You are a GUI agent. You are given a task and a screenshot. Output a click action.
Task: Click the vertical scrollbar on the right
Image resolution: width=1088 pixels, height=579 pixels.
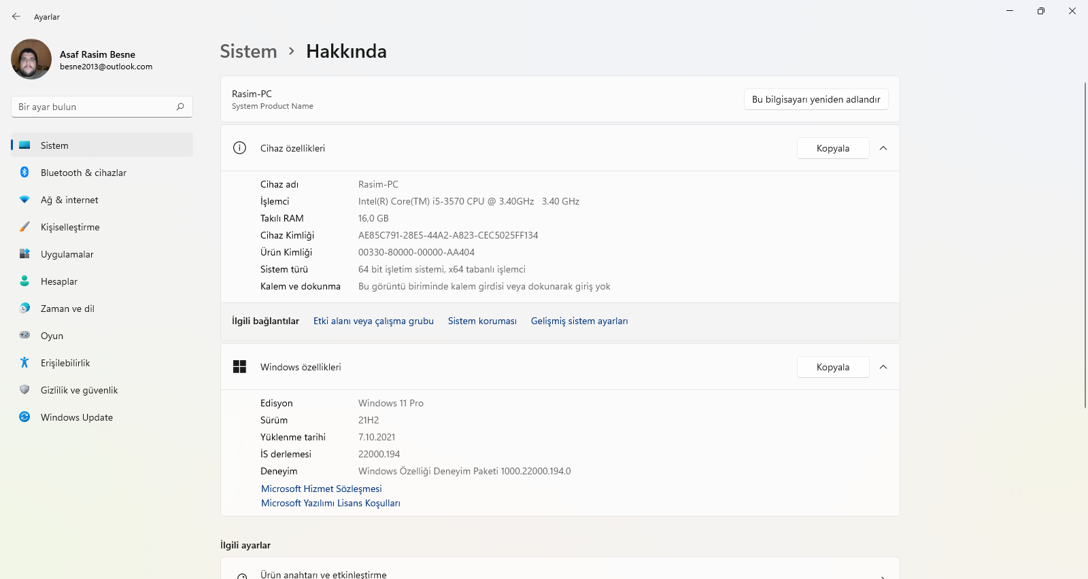click(x=1085, y=245)
